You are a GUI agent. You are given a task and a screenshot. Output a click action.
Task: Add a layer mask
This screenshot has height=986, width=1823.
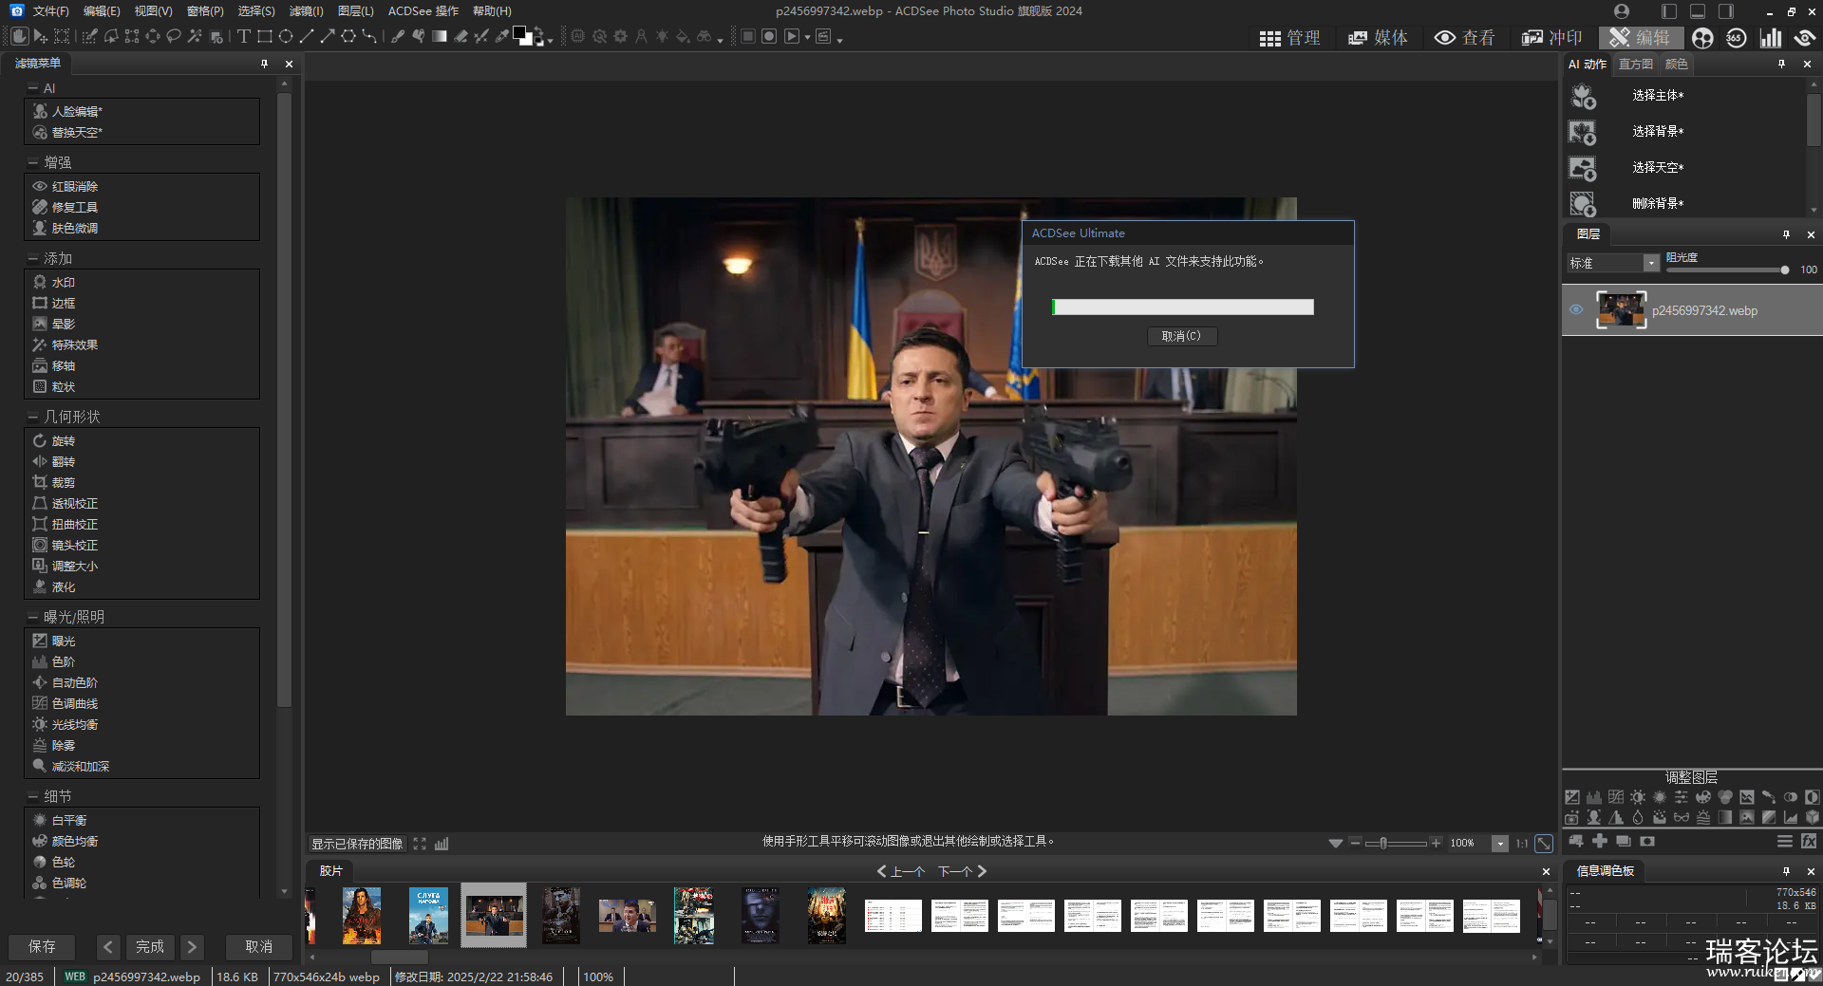coord(1647,841)
